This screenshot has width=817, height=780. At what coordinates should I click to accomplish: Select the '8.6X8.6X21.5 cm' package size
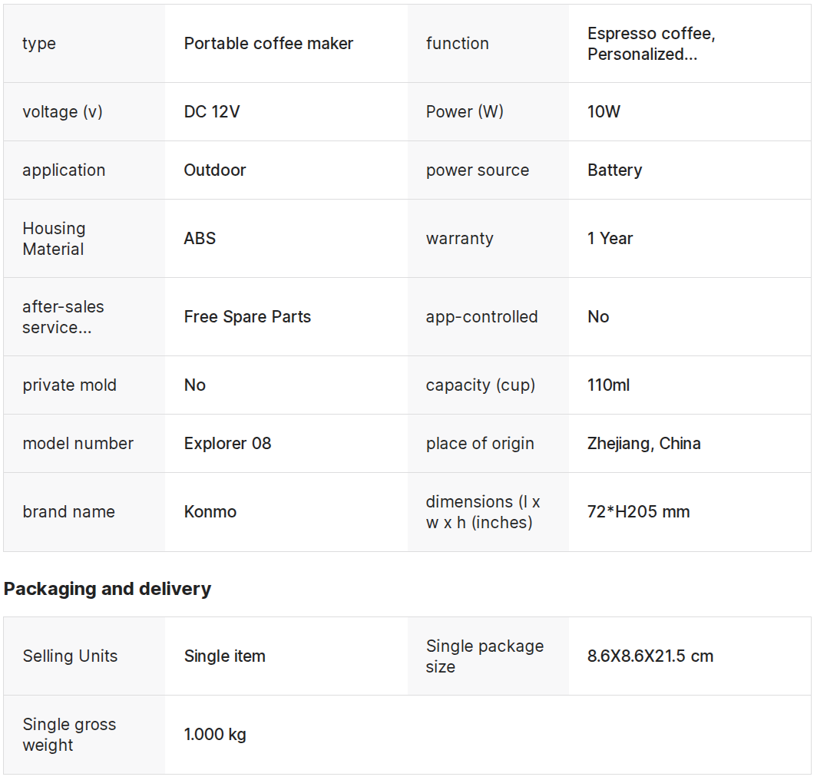pos(650,656)
